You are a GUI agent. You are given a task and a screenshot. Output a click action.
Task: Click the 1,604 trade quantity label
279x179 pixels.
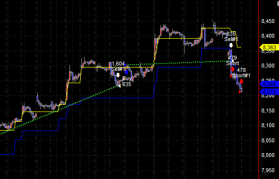[x=118, y=64]
